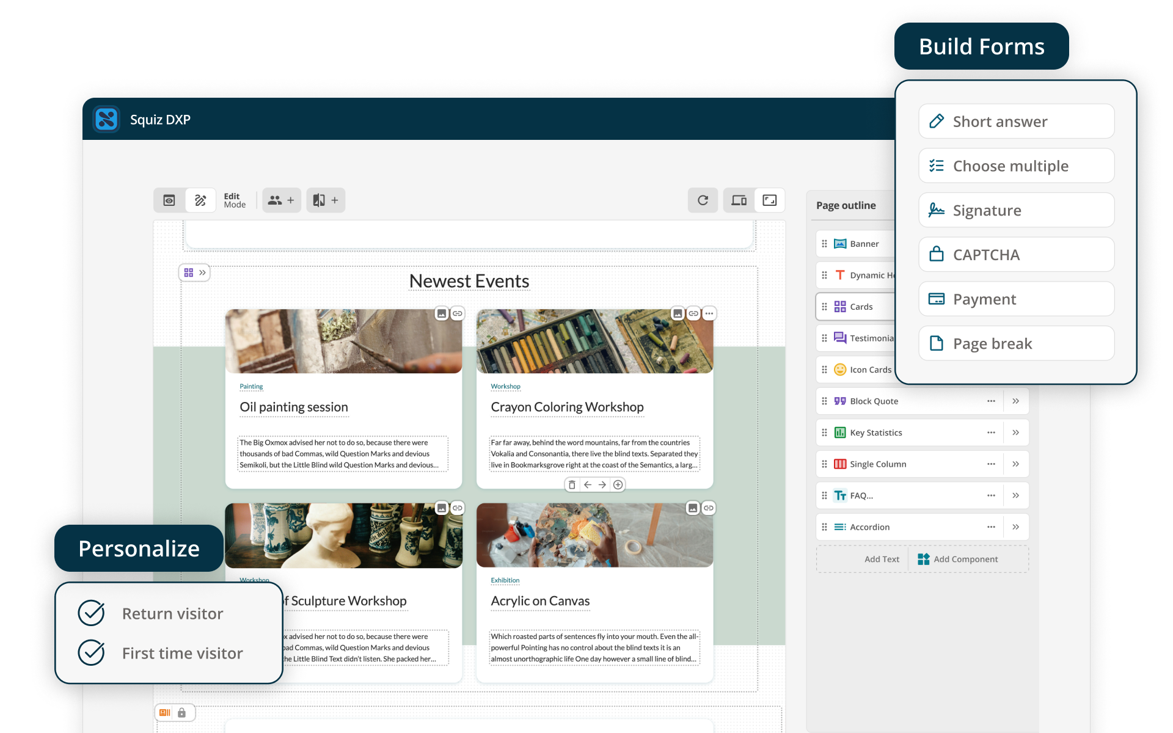
Task: Edit link on Sculpture Workshop card
Action: tap(458, 508)
